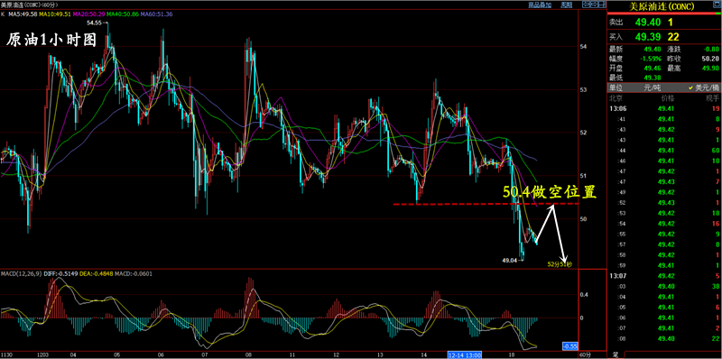Click the 现手 column header

(x=712, y=98)
